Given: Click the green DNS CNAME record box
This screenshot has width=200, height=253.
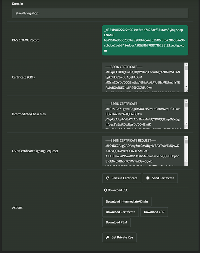Looking at the screenshot, I should (x=145, y=40).
